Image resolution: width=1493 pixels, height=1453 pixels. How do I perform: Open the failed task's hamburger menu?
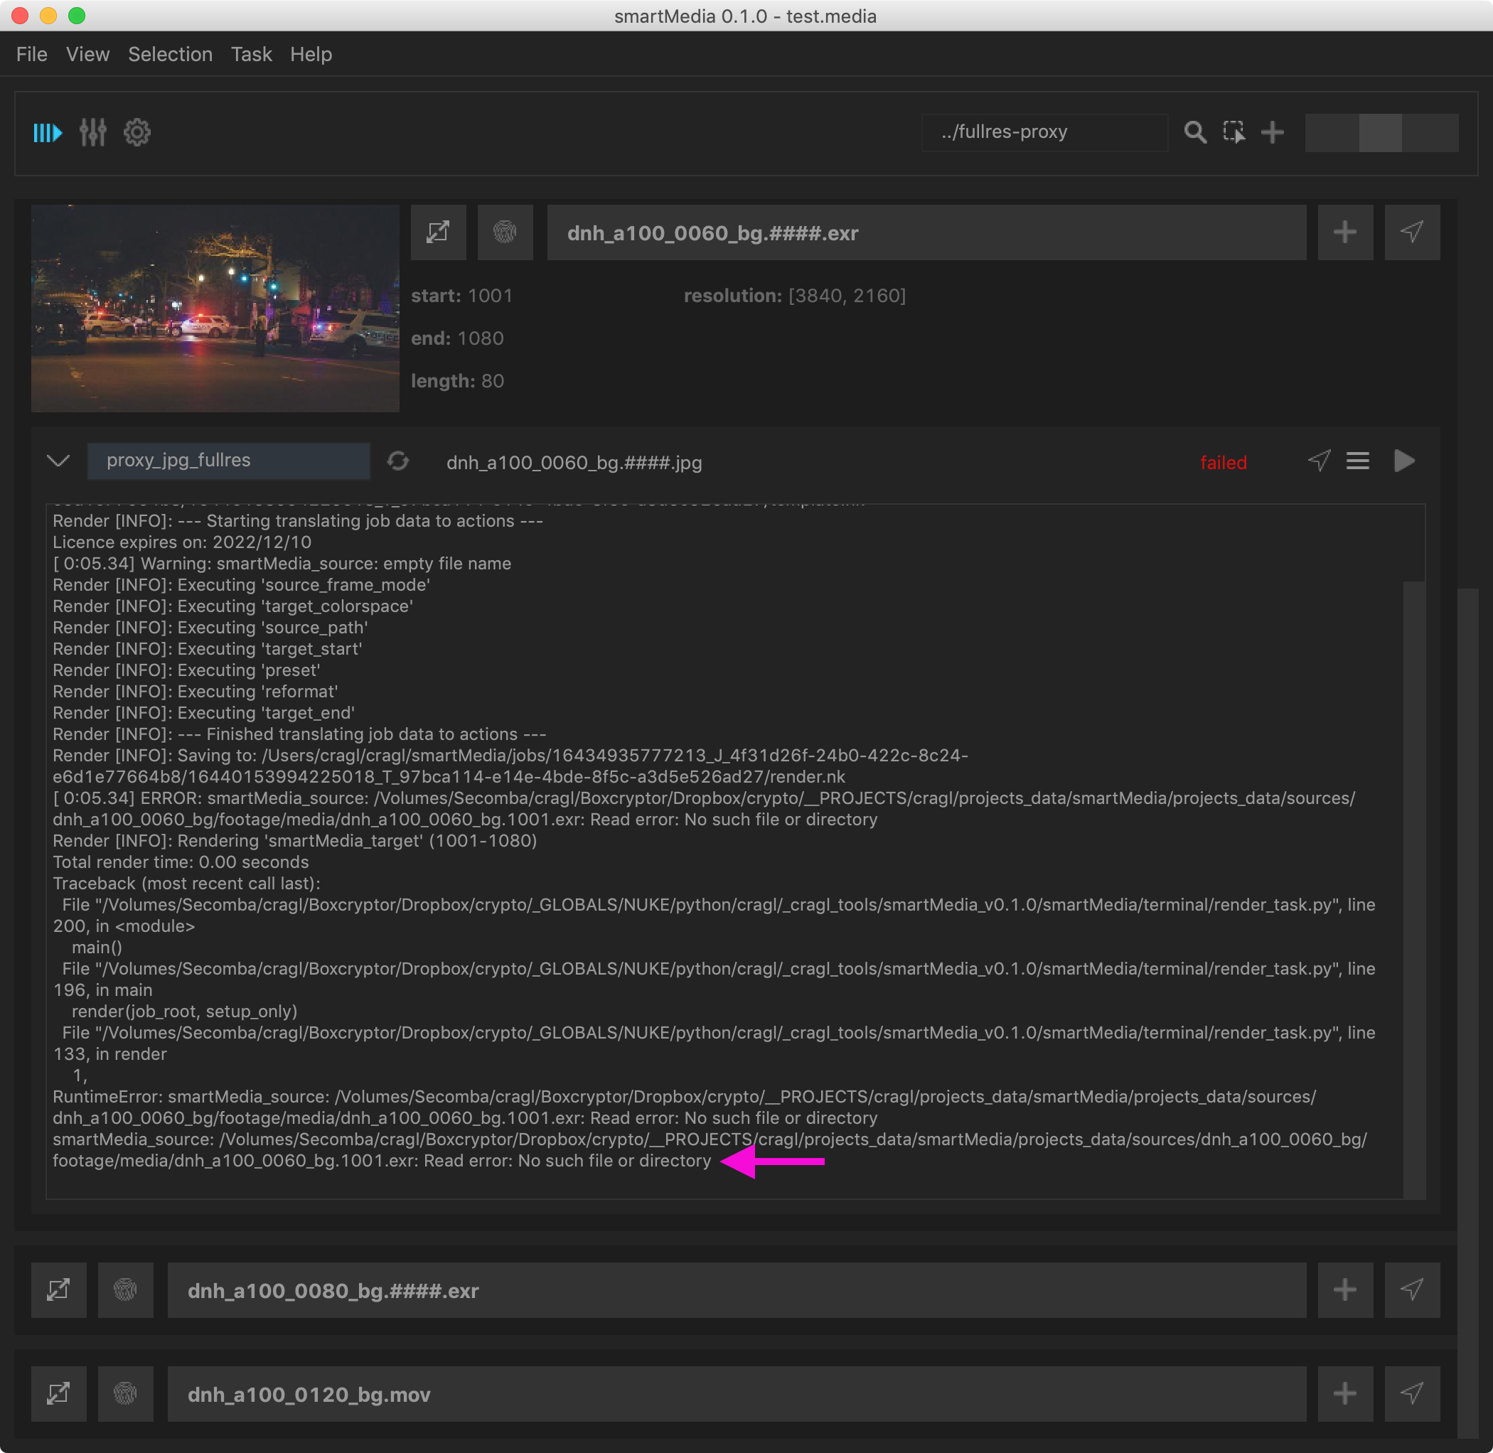[x=1357, y=461]
